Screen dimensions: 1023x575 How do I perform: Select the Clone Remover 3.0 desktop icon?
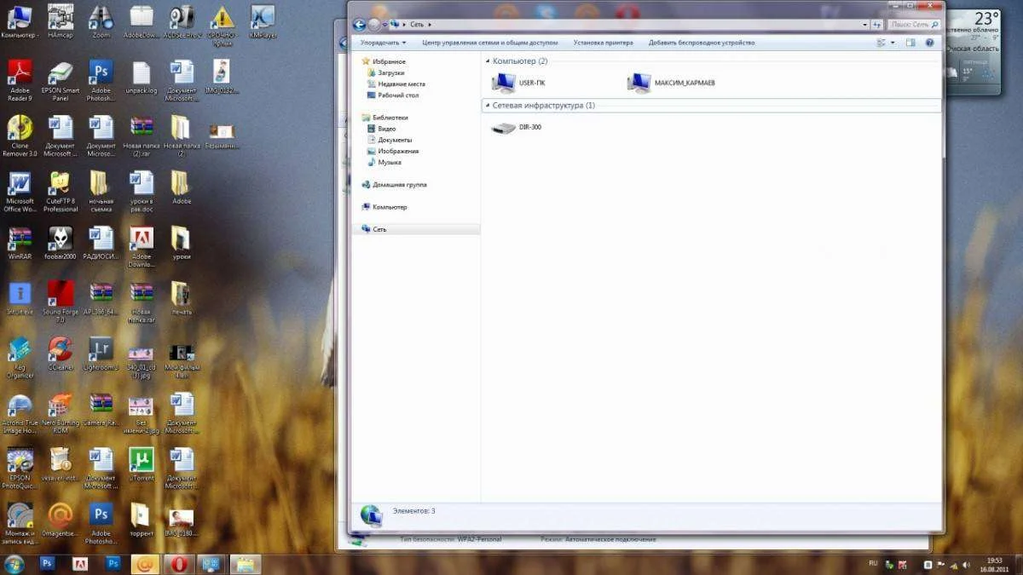pyautogui.click(x=20, y=136)
